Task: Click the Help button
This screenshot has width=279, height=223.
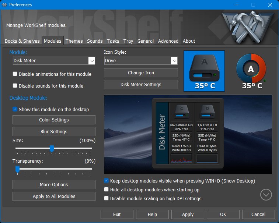Action: point(152,214)
